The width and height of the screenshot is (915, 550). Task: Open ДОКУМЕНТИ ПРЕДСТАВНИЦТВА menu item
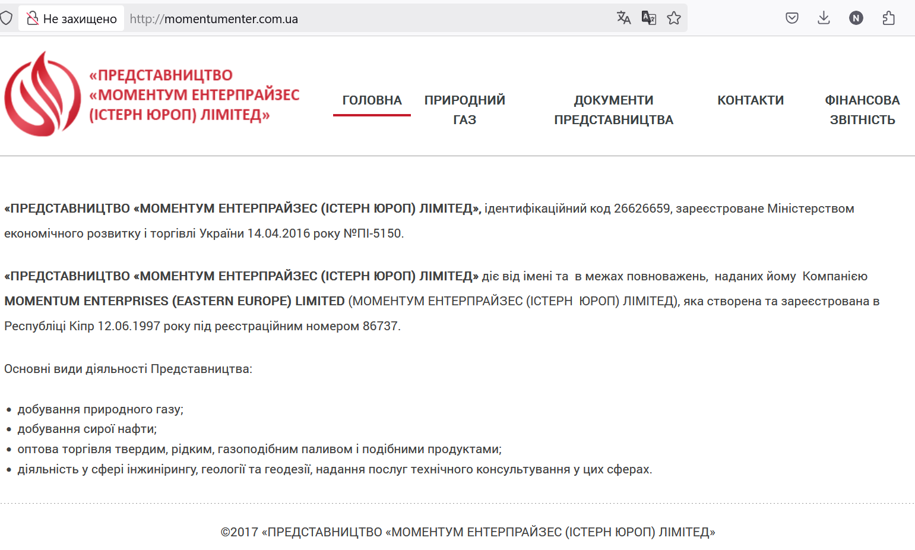[x=614, y=110]
